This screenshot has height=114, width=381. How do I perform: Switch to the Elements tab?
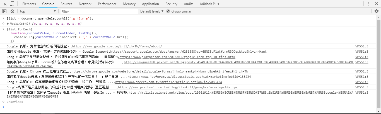tap(29, 4)
